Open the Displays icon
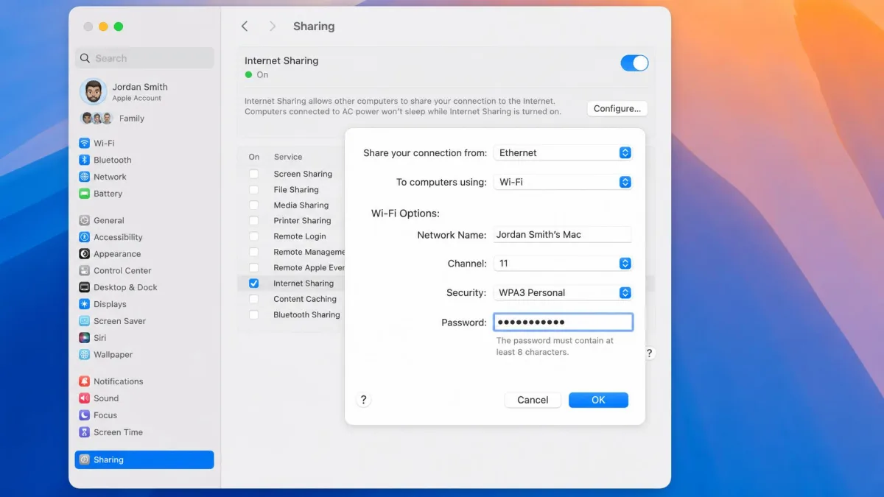884x497 pixels. 85,304
